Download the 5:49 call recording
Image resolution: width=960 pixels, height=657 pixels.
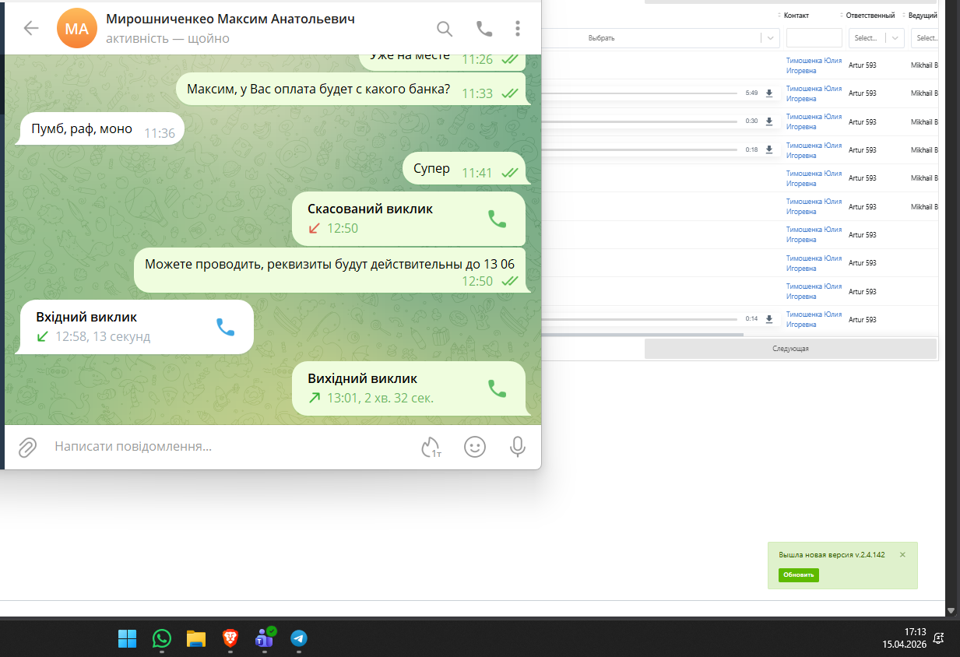(769, 93)
